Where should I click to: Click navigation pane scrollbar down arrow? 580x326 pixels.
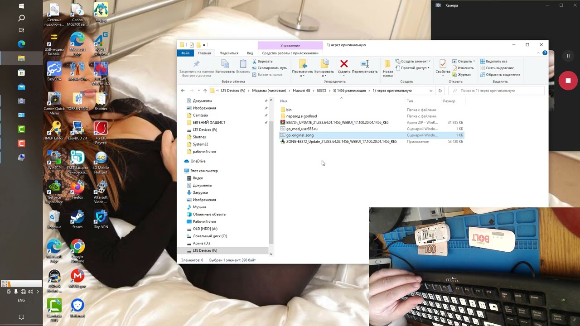(271, 254)
